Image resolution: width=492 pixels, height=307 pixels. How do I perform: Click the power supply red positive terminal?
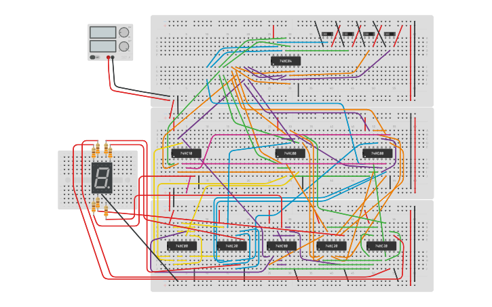point(109,58)
